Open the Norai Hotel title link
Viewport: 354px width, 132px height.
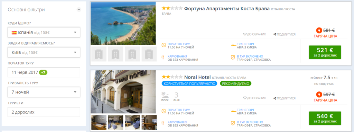(x=197, y=77)
